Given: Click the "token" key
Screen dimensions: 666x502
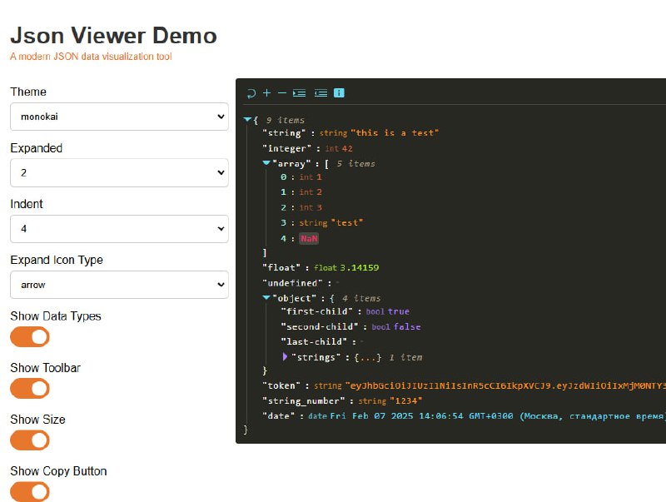Looking at the screenshot, I should click(281, 385).
